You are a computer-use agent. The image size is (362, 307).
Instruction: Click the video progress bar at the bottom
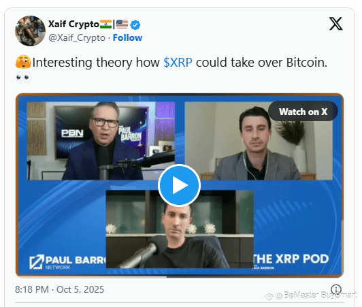pos(180,276)
